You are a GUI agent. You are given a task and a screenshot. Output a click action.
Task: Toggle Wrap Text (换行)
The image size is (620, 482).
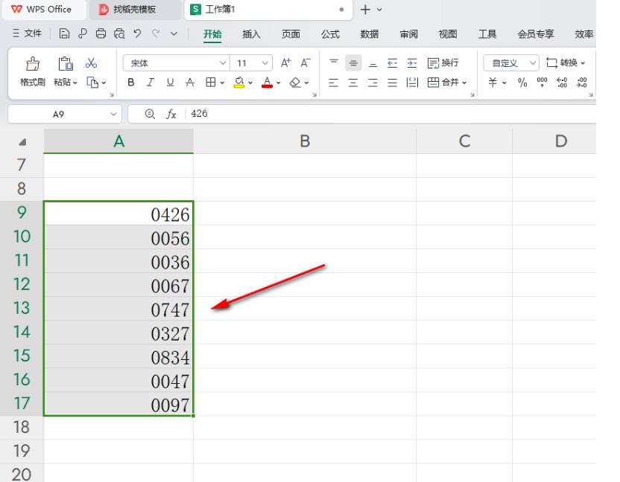(x=443, y=62)
